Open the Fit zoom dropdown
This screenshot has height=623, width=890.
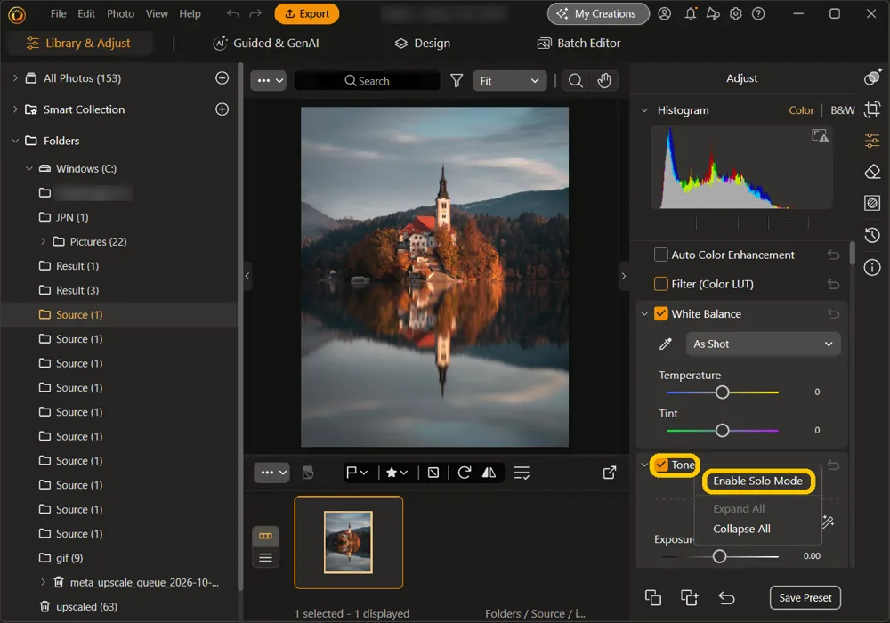tap(509, 81)
